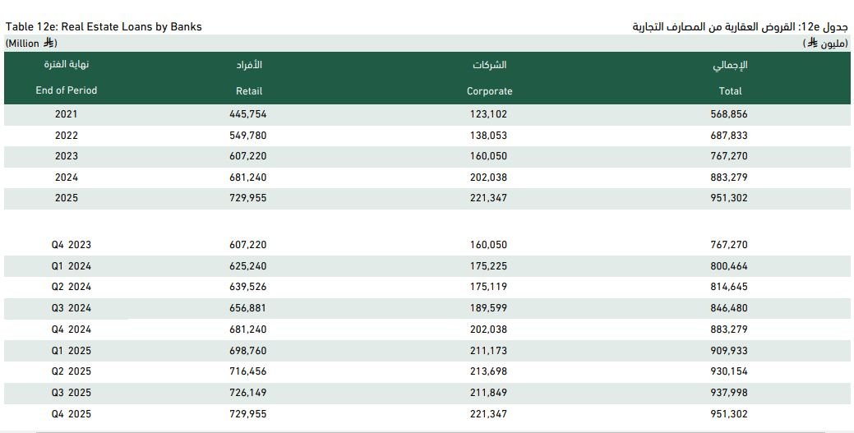Click the Q1 2025 total value 909,933
This screenshot has width=854, height=433.
[729, 351]
